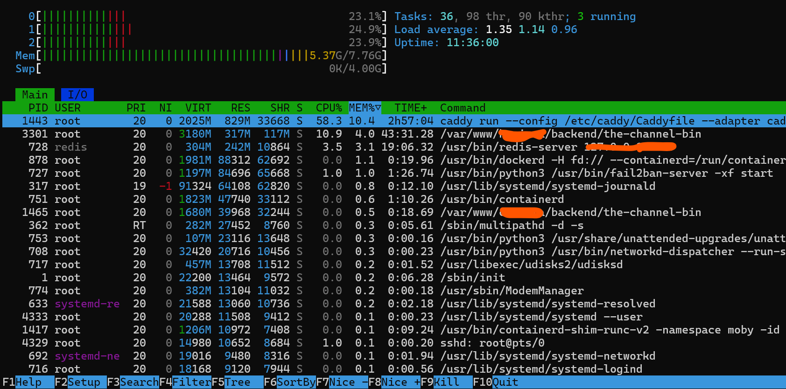Select the fail2ban-server process row

pos(394,173)
